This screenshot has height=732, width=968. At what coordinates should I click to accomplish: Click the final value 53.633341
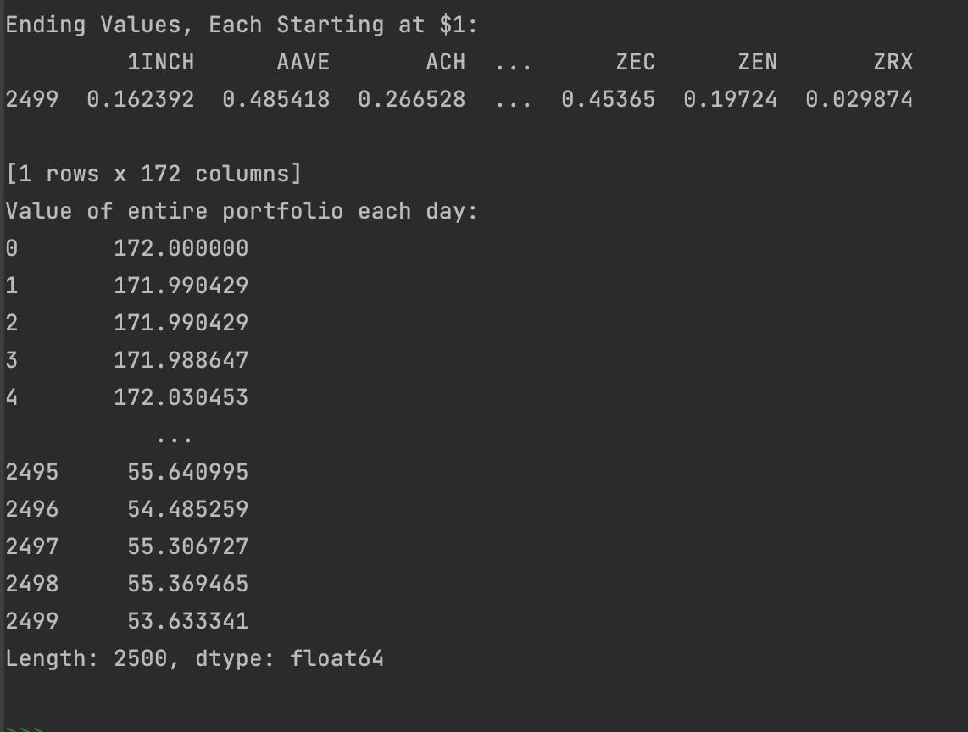coord(187,621)
